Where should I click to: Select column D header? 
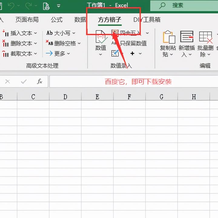(65, 97)
